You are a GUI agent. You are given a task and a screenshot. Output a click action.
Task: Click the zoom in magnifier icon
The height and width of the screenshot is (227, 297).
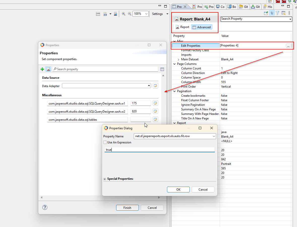pyautogui.click(x=123, y=14)
